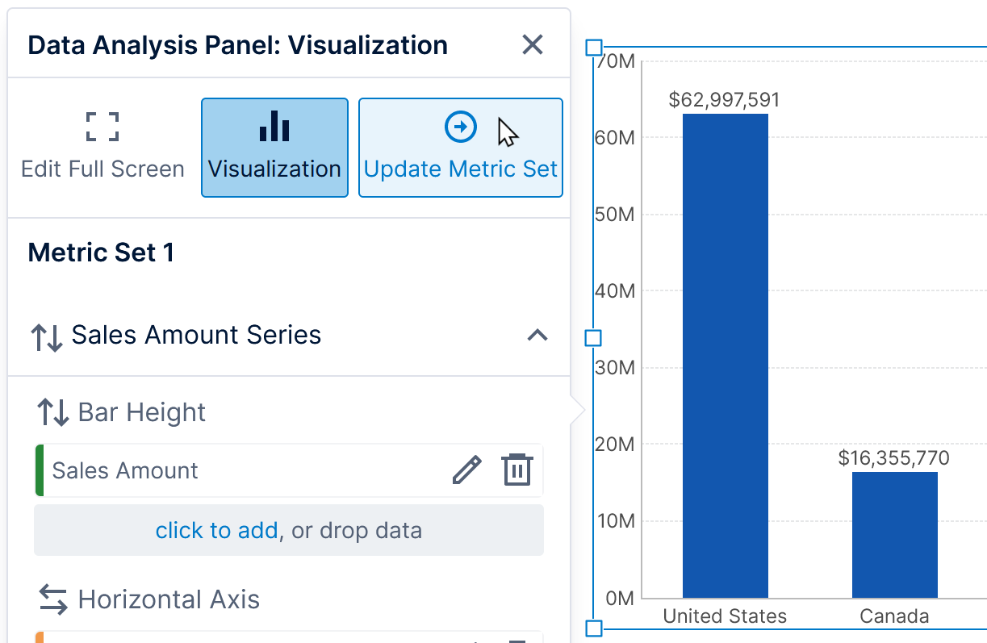The height and width of the screenshot is (643, 987).
Task: Click the United States bar
Action: coord(725,355)
